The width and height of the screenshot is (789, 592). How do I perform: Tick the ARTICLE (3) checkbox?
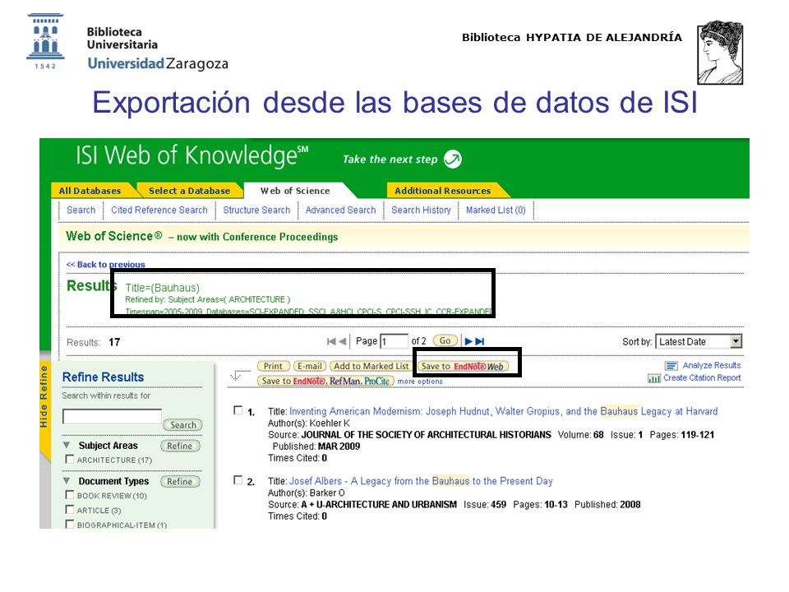pos(70,510)
